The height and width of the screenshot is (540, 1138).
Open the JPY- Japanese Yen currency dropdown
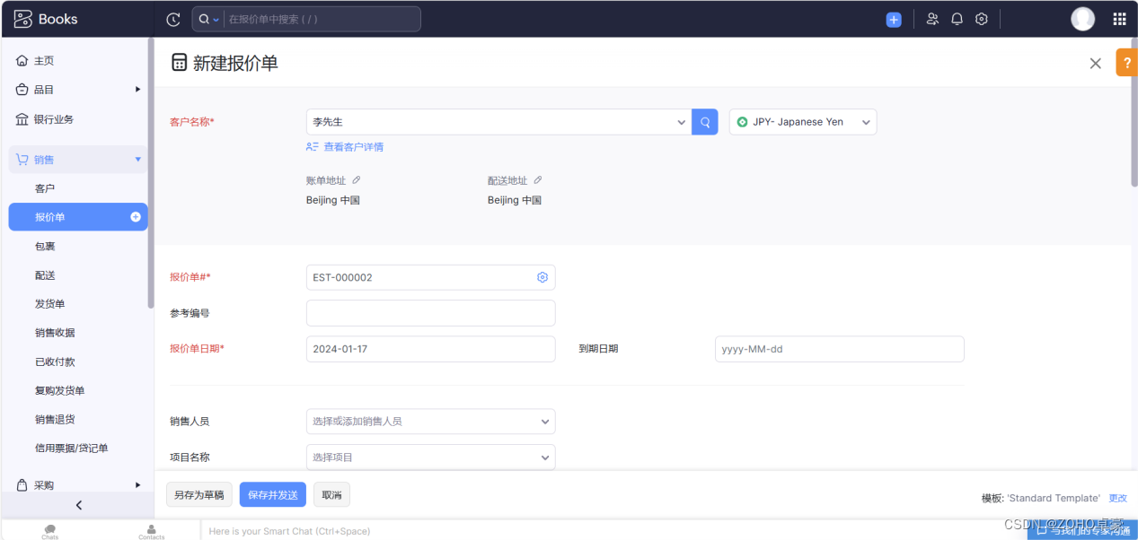tap(803, 122)
